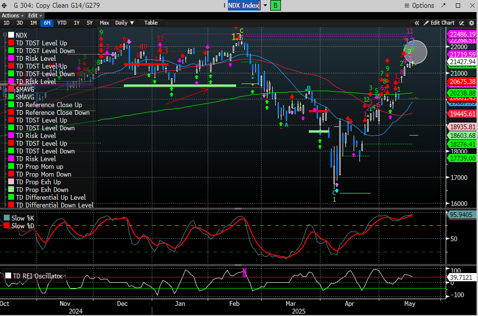The height and width of the screenshot is (316, 478).
Task: Select the 6M time range
Action: pyautogui.click(x=47, y=23)
